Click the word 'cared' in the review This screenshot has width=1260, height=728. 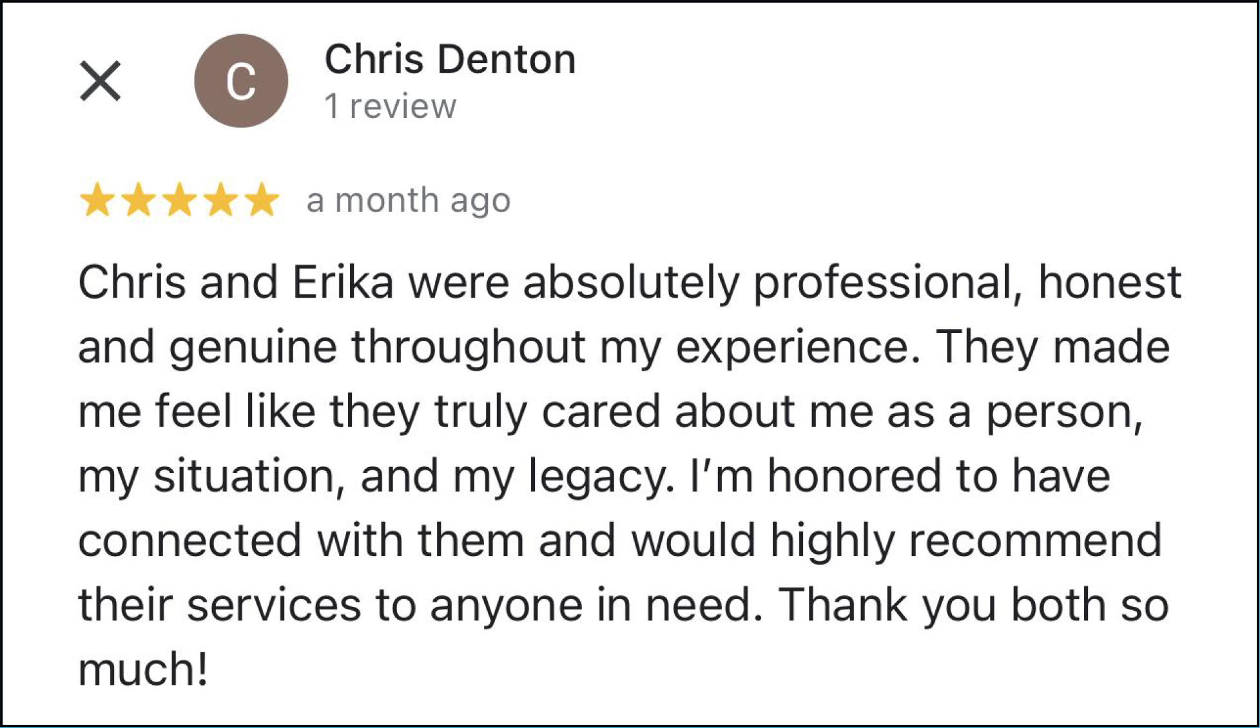[x=601, y=412]
